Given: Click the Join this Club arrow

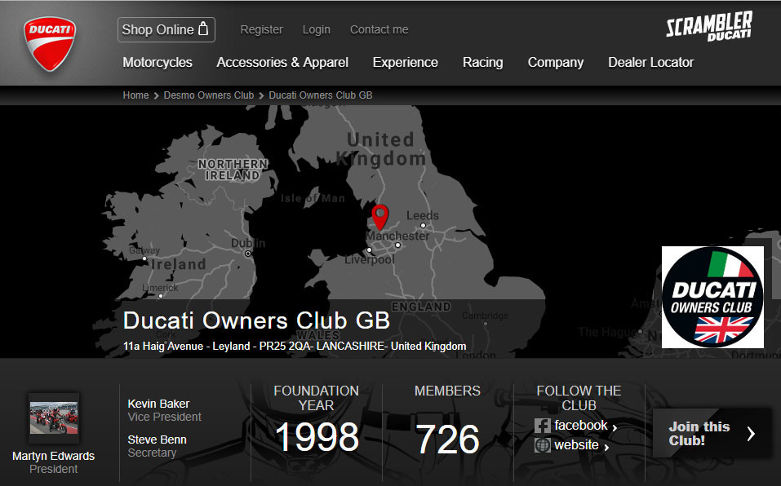Looking at the screenshot, I should point(751,434).
